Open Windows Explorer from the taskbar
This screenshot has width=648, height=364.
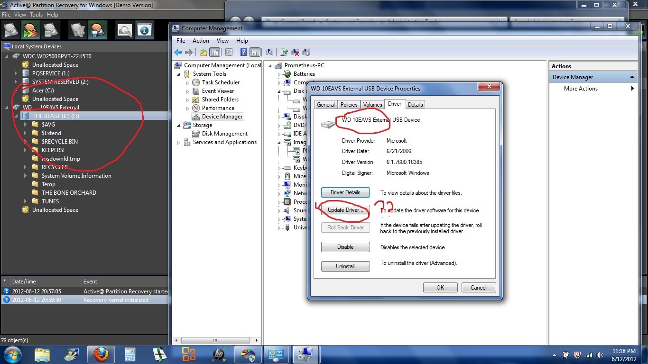42,355
